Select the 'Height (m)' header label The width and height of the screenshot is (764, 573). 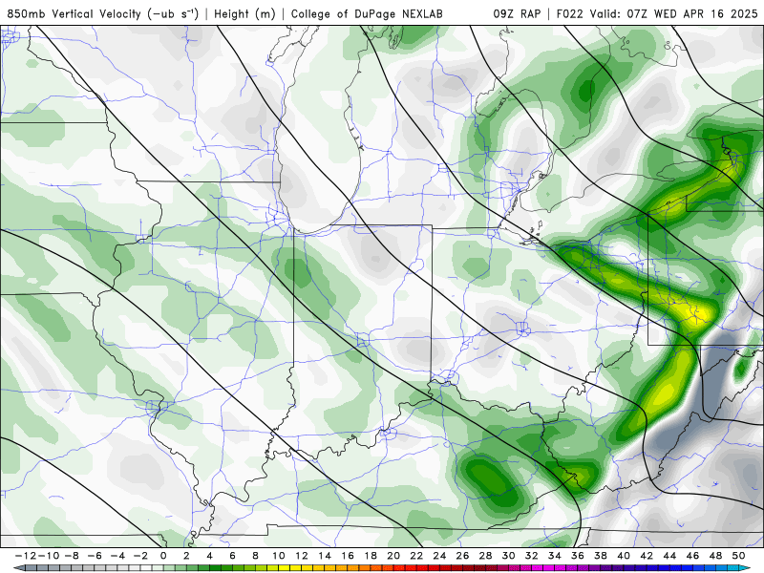coord(244,13)
